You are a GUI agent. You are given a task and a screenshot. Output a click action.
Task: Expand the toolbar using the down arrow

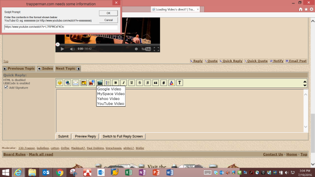tap(305, 86)
